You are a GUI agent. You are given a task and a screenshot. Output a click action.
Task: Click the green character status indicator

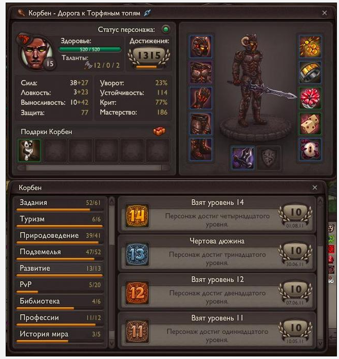tap(166, 29)
